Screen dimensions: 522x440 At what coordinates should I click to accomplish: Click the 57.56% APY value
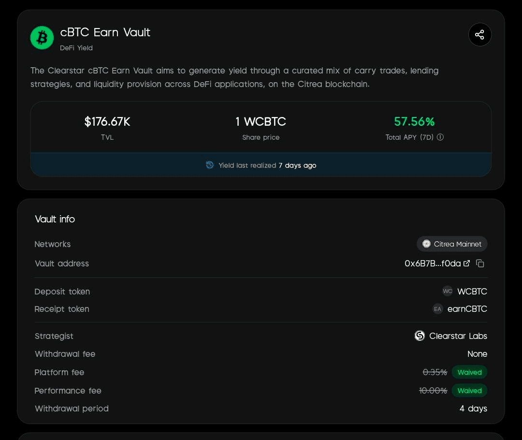[414, 121]
